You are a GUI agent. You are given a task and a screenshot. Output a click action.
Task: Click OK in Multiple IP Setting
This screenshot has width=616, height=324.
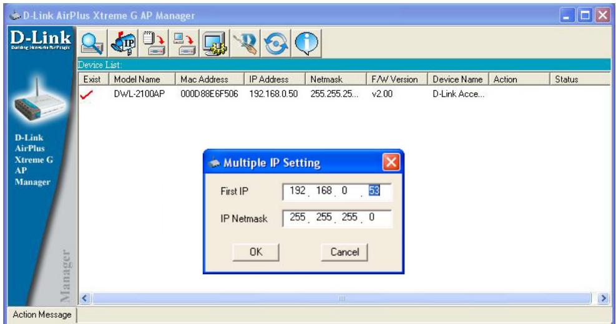[x=256, y=252]
